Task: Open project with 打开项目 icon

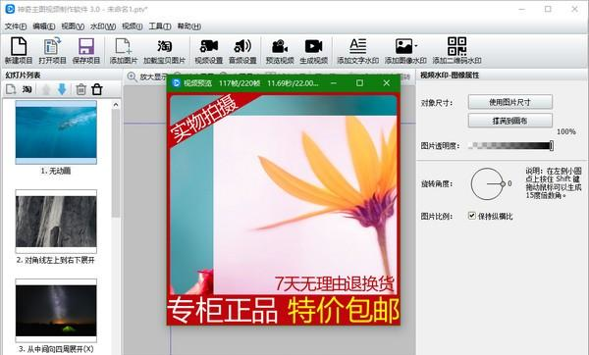Action: pyautogui.click(x=52, y=50)
